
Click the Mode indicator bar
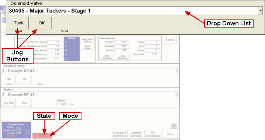point(42,137)
